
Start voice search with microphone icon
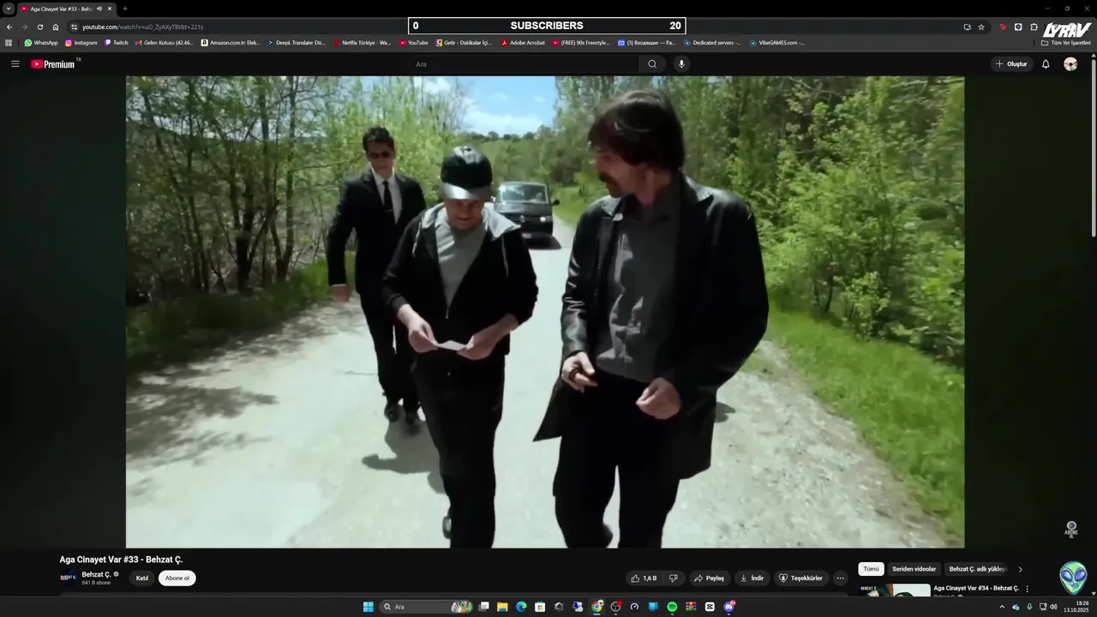(x=681, y=64)
